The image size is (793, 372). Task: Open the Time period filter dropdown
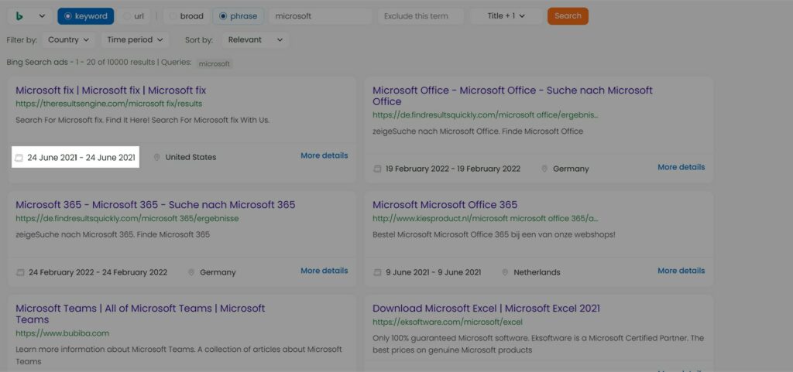135,40
